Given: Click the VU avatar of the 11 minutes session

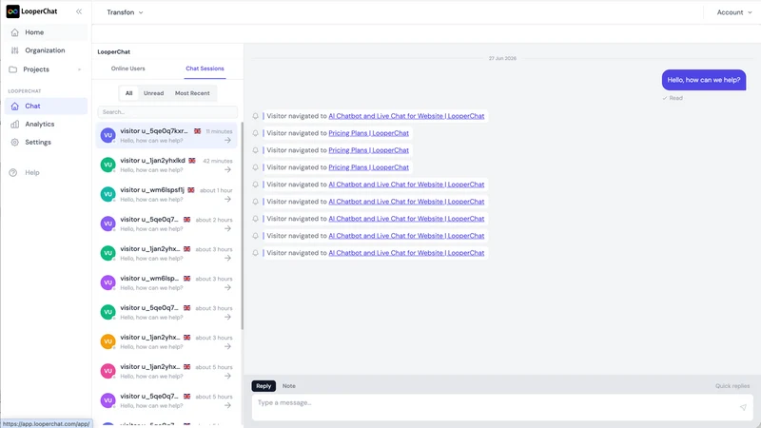Looking at the screenshot, I should click(107, 135).
